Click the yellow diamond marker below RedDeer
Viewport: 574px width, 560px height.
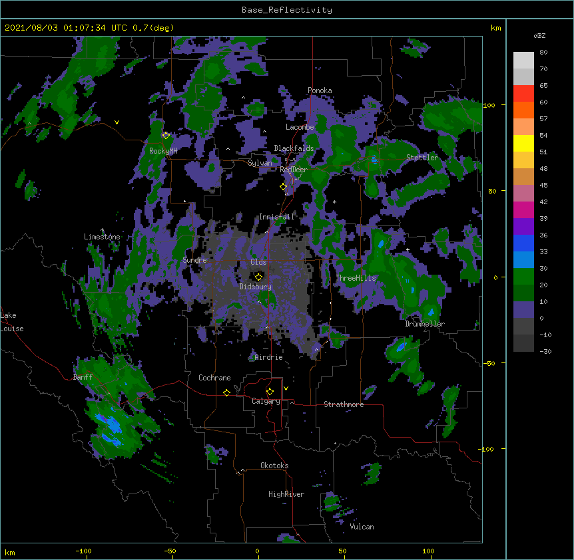[283, 187]
